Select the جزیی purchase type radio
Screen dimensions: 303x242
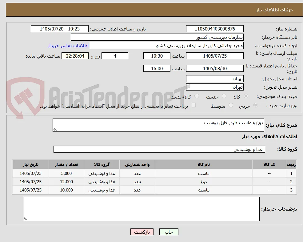(x=255, y=105)
